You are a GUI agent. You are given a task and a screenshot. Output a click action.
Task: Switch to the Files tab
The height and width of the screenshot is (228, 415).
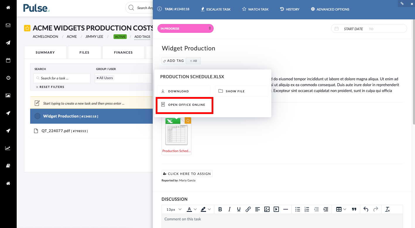pos(84,52)
